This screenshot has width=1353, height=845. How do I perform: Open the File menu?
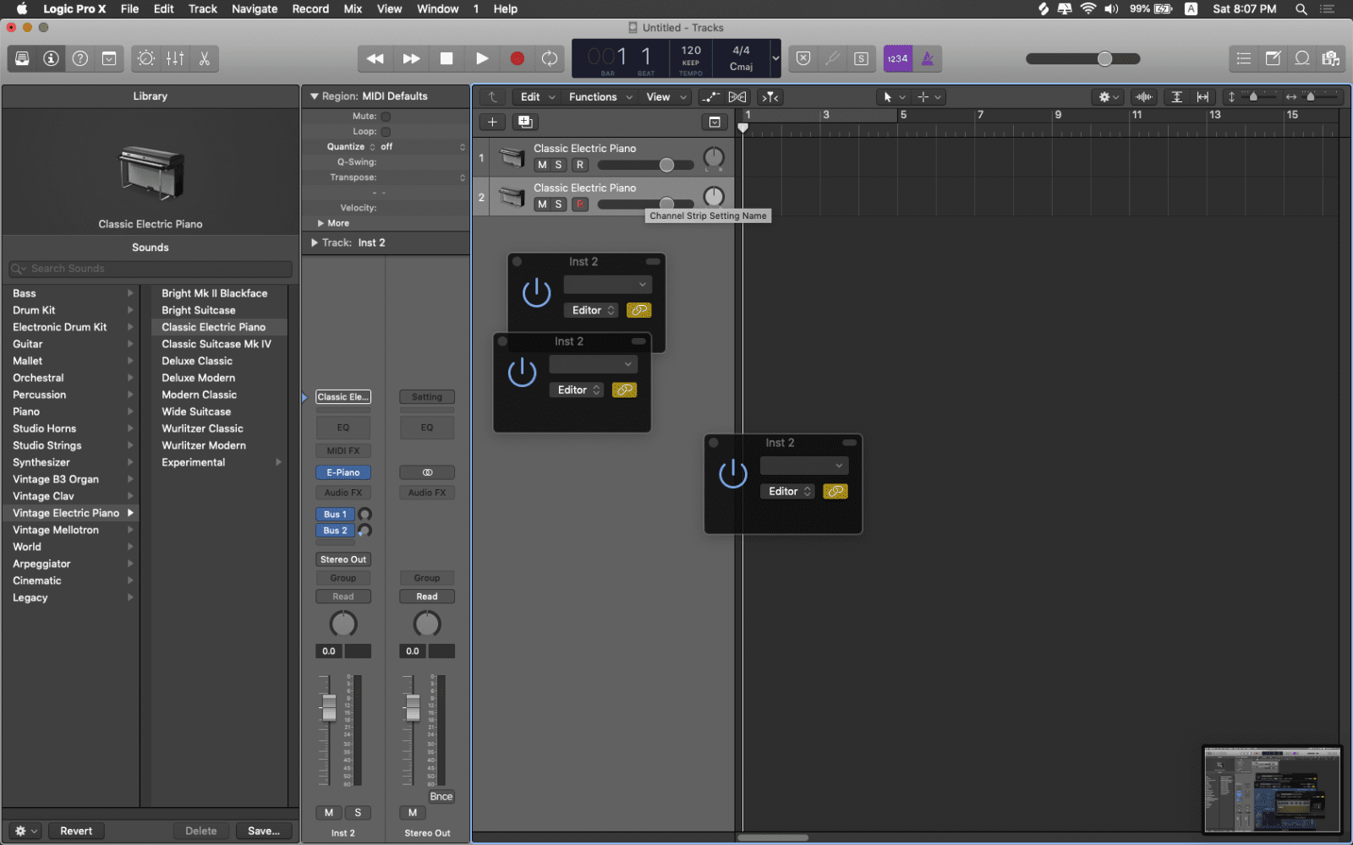click(129, 8)
